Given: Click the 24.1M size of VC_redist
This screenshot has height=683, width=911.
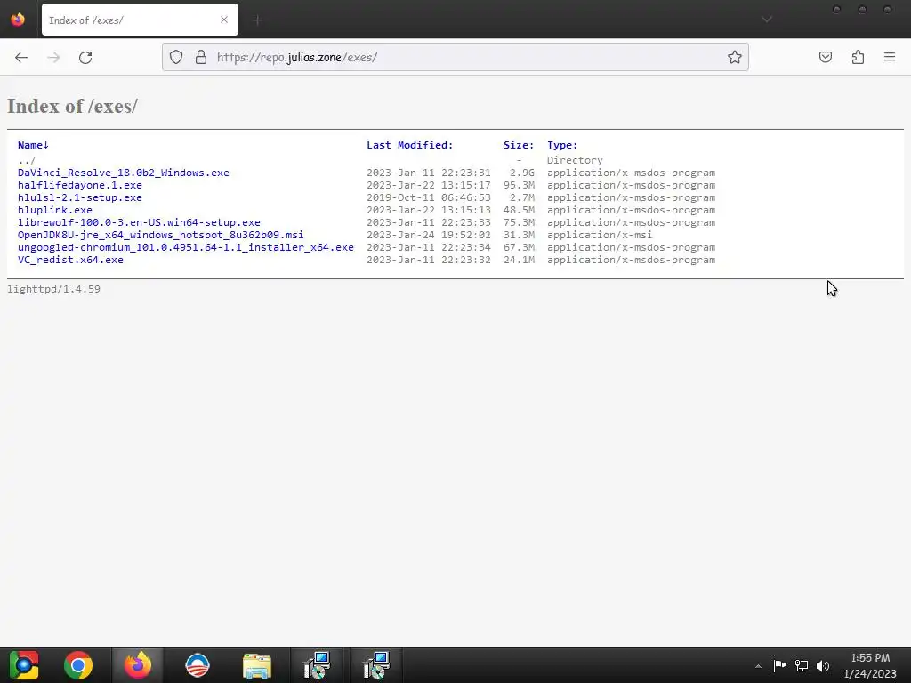Looking at the screenshot, I should point(519,260).
